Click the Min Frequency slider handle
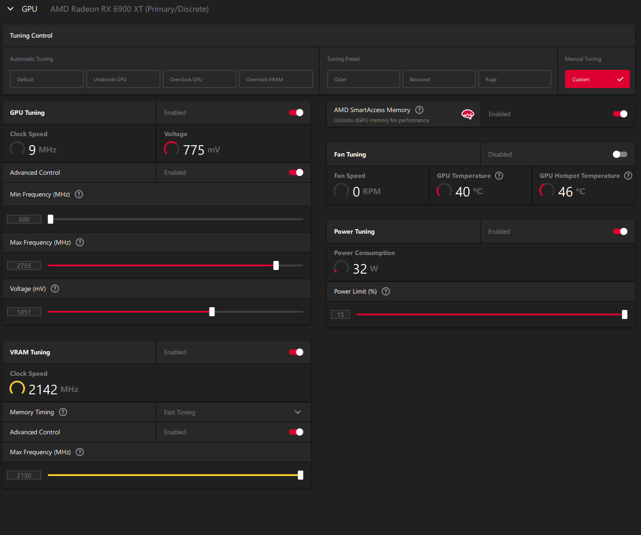 (51, 219)
